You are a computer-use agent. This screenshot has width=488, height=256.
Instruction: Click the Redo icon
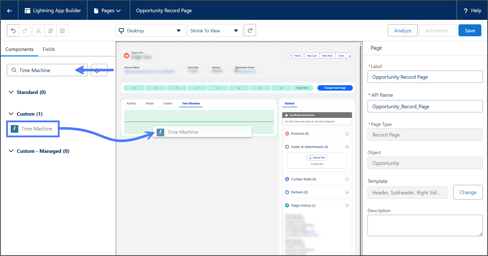pyautogui.click(x=25, y=31)
